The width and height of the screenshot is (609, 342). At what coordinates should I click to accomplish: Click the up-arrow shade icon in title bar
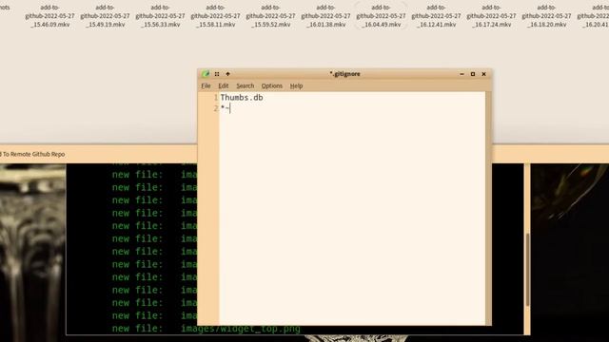[228, 74]
